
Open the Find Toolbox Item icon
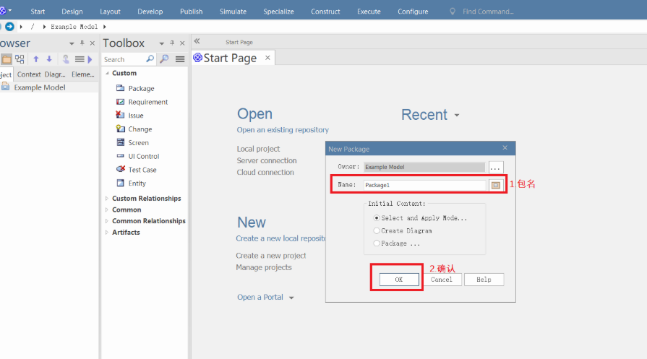pos(164,59)
